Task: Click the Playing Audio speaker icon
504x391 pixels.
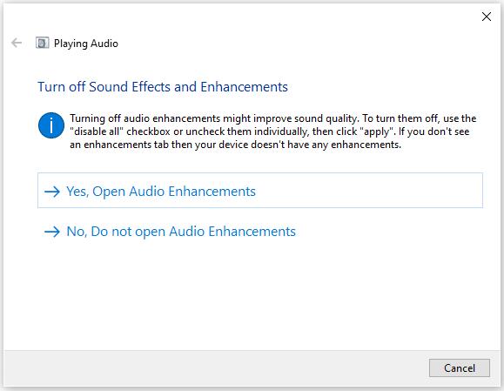Action: (x=42, y=43)
